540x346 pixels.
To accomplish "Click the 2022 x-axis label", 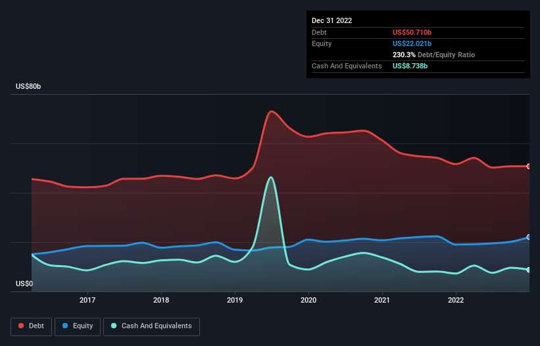I will [456, 300].
